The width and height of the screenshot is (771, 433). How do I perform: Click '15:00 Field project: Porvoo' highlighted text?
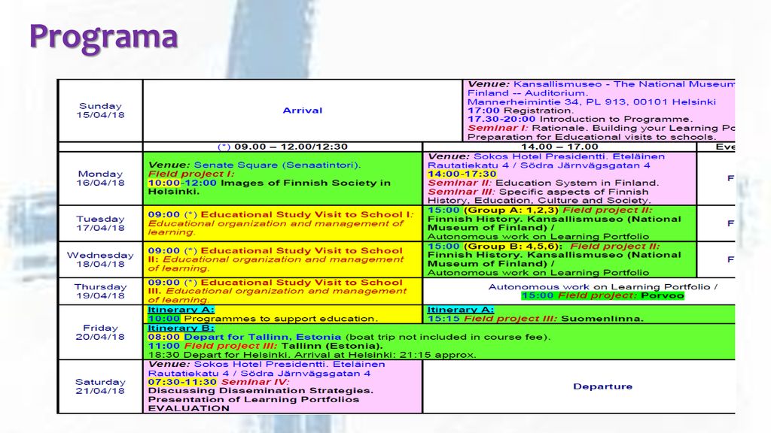(x=603, y=295)
